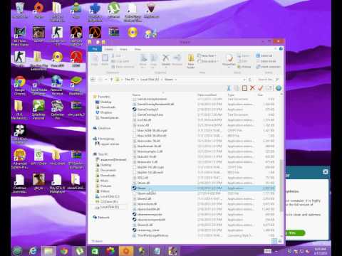Select Music under This PC

point(102,181)
